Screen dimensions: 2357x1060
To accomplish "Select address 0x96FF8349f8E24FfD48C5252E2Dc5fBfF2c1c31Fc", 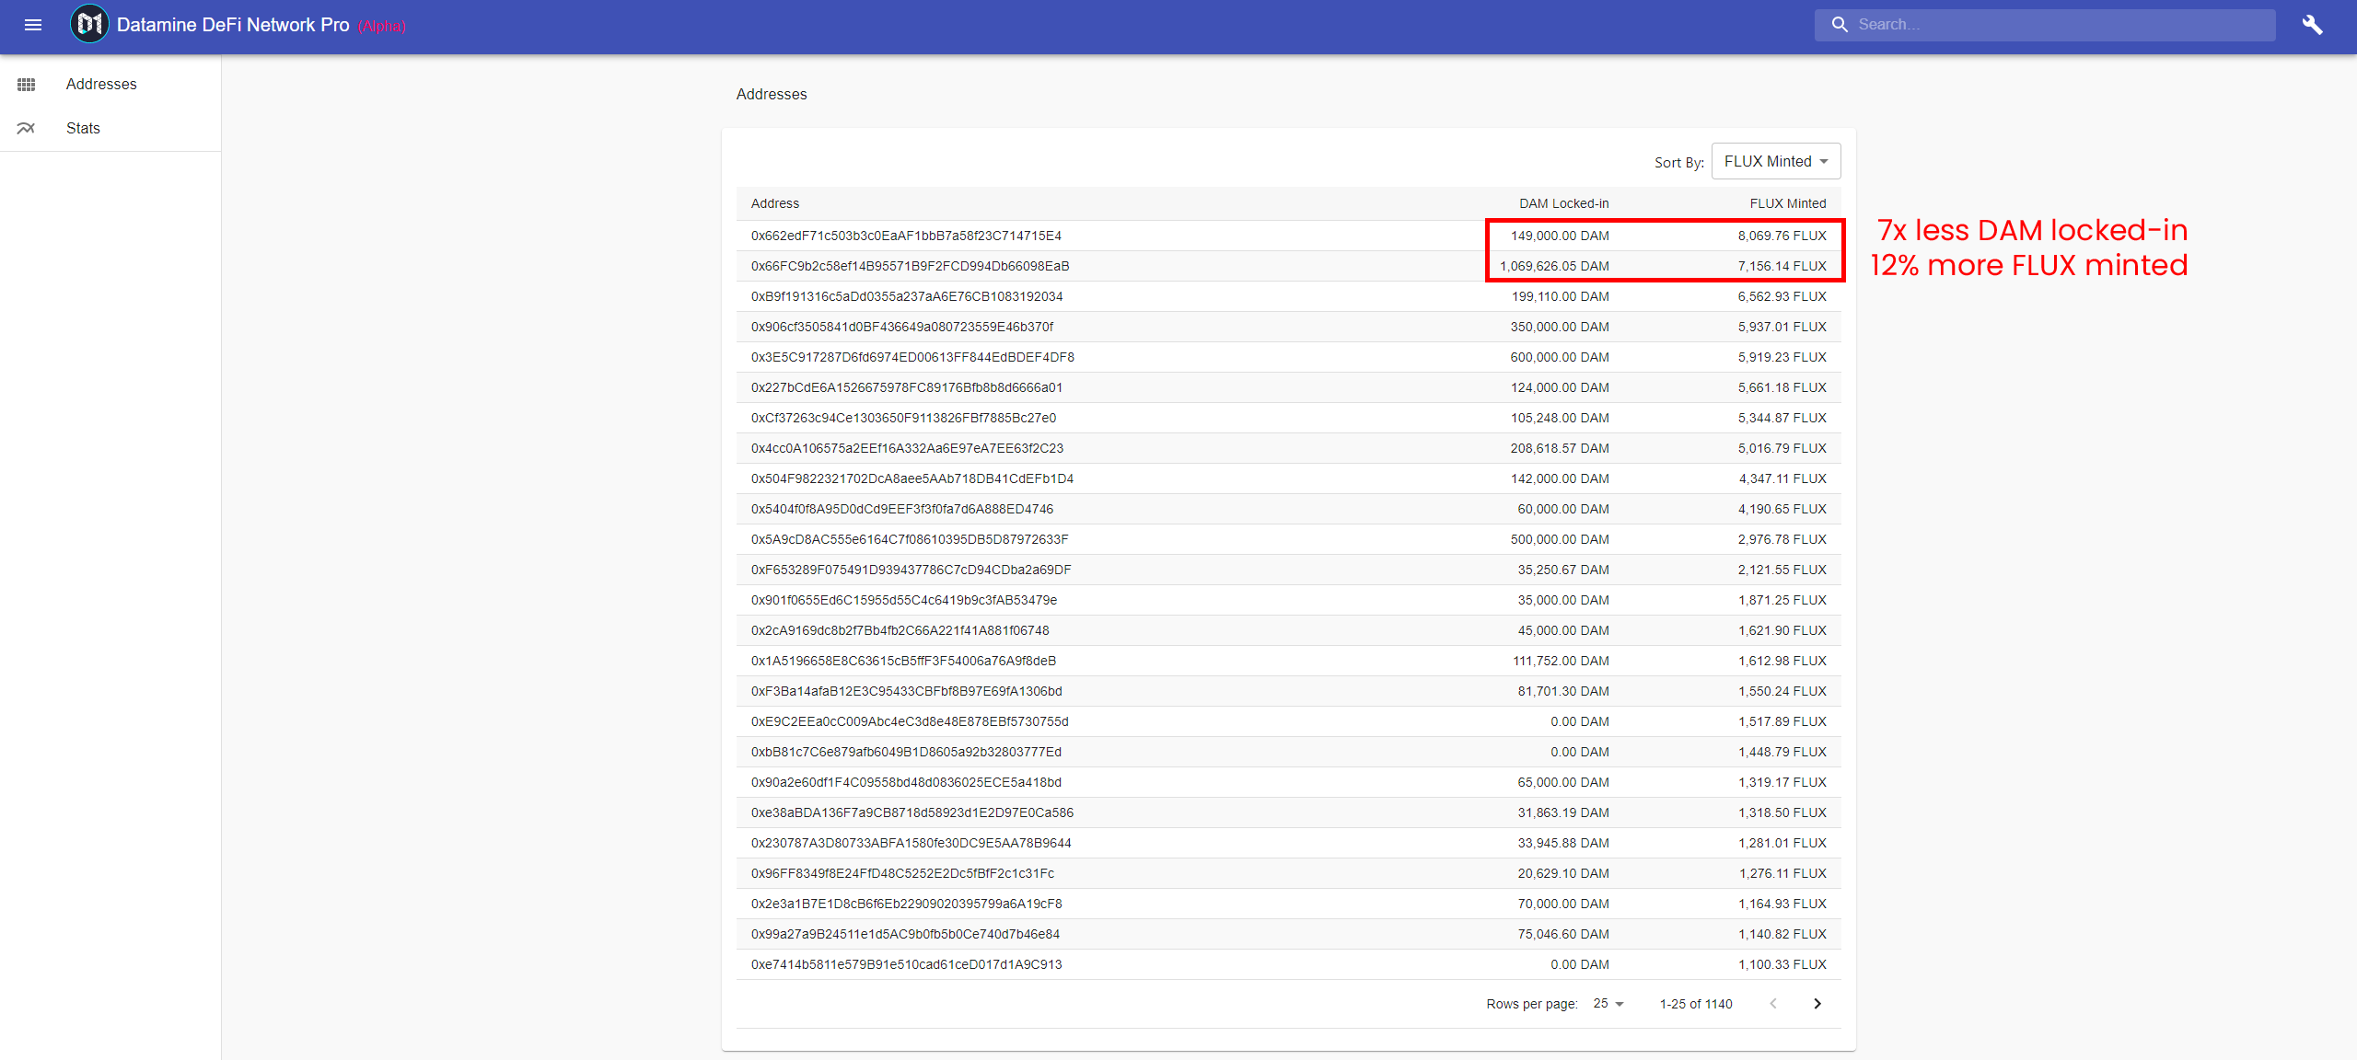I will click(902, 873).
